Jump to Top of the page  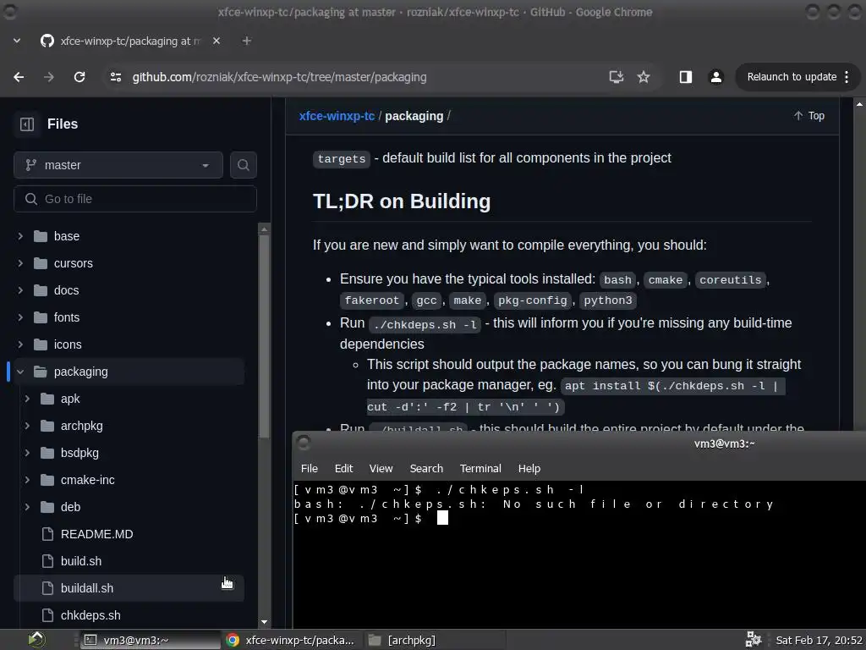coord(809,116)
